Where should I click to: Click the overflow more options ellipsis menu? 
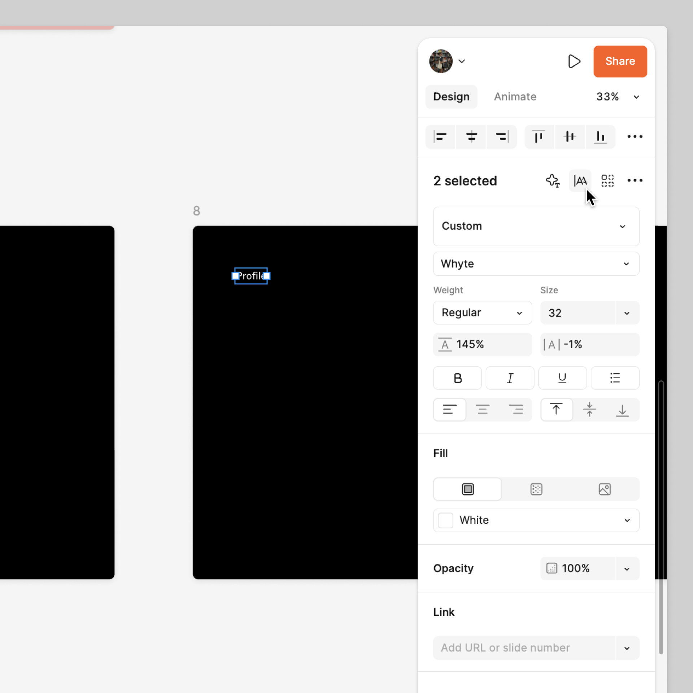tap(635, 181)
